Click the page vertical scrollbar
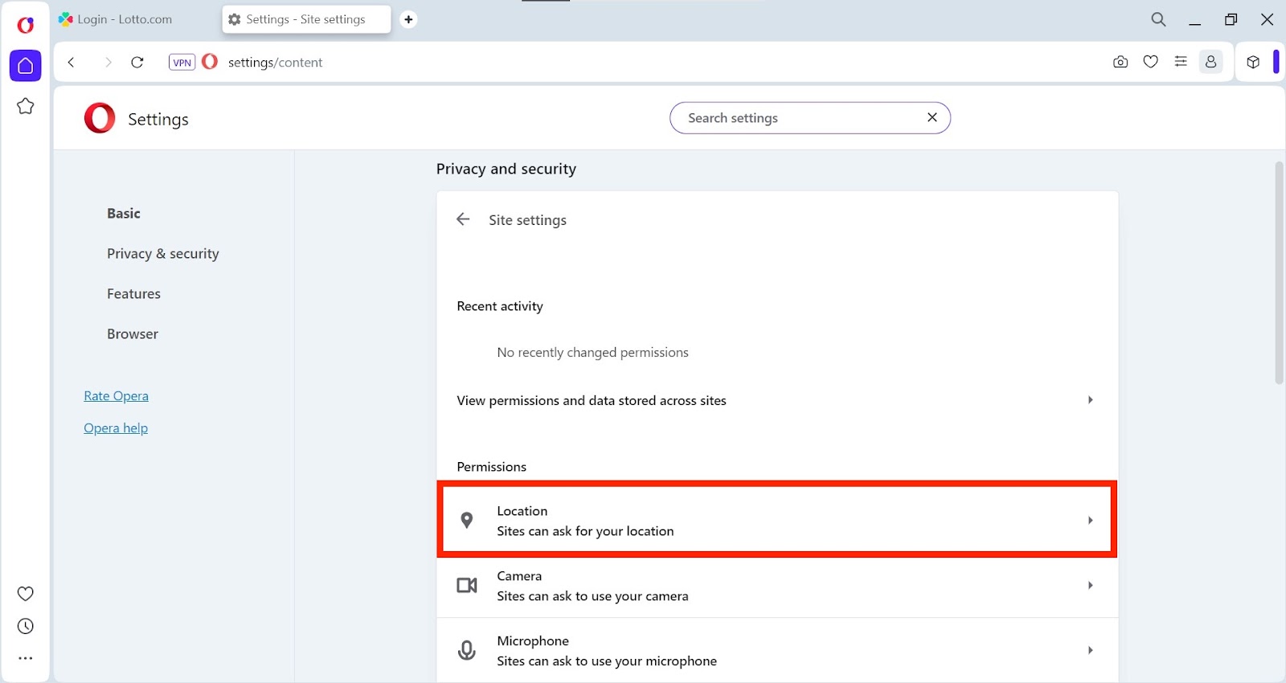1286x683 pixels. (x=1279, y=273)
